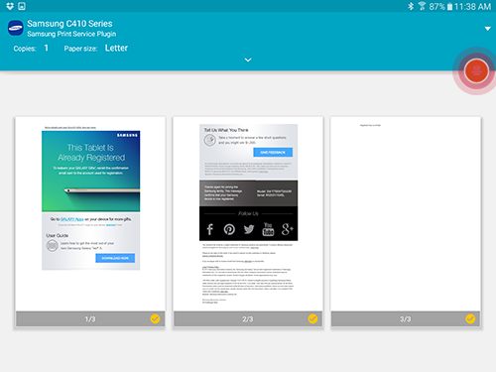This screenshot has width=496, height=372.
Task: Tap the Dropbox icon in status bar
Action: [10, 6]
